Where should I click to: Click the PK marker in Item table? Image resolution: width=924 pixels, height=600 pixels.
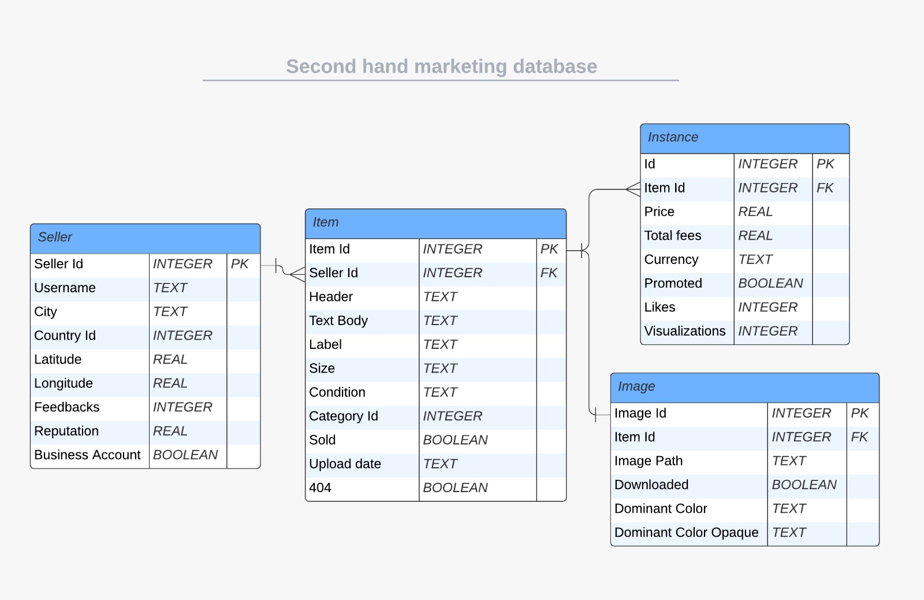coord(549,249)
